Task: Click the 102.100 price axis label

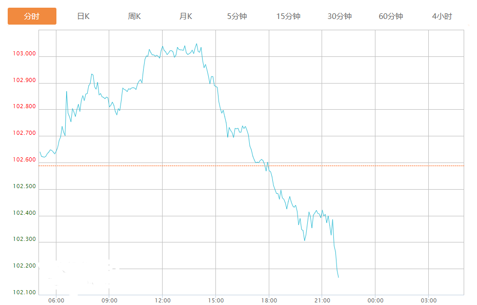Action: (x=25, y=293)
